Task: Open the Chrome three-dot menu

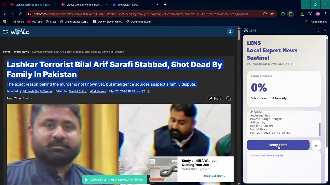Action: pos(325,14)
